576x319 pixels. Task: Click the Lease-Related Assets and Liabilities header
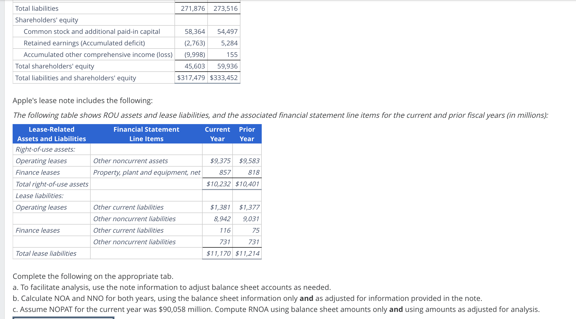pos(52,134)
